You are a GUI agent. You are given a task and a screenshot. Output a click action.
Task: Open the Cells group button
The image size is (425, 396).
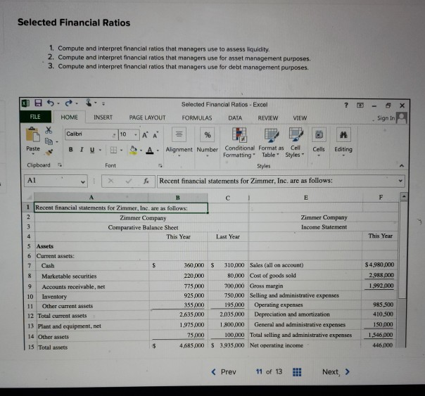(x=319, y=134)
